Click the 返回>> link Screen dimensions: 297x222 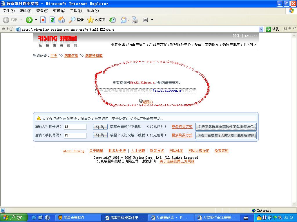click(x=148, y=102)
